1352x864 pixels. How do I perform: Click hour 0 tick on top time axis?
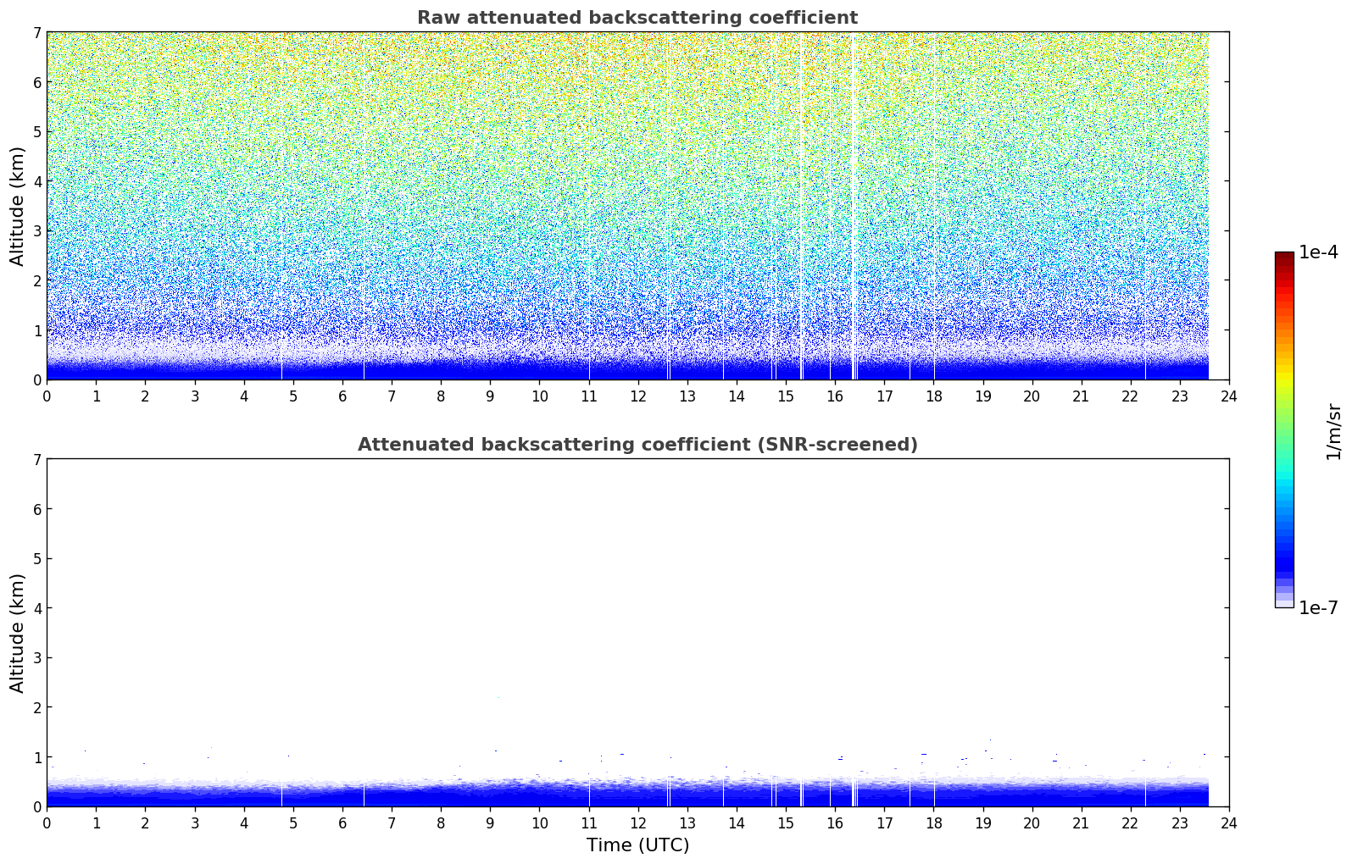[x=47, y=396]
